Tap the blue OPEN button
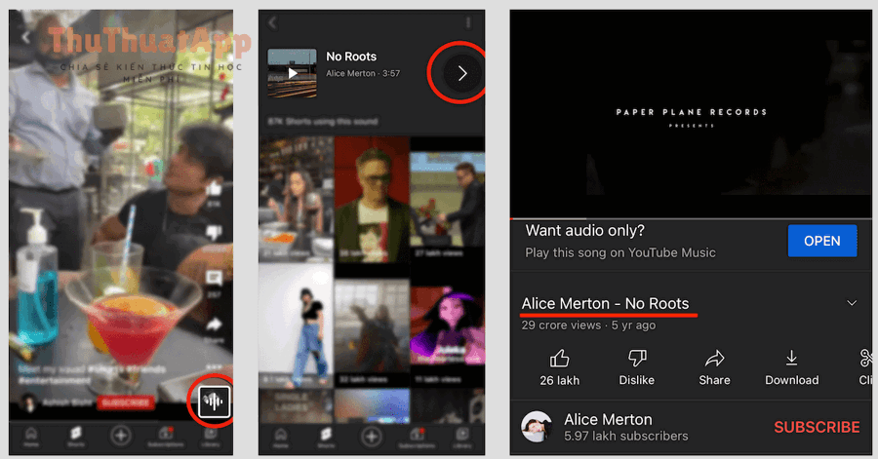This screenshot has width=878, height=459. tap(822, 241)
